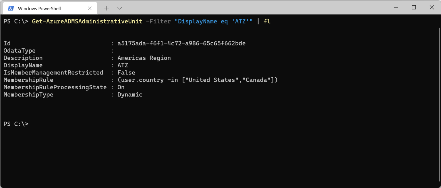Expand the new tab profile dropdown chevron
441x188 pixels.
(x=120, y=8)
